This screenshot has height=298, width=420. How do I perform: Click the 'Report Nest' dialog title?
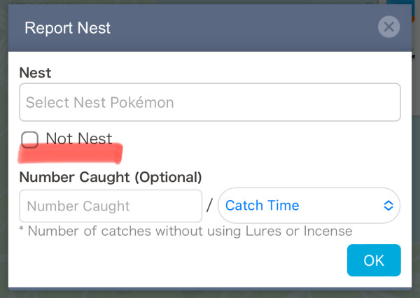pyautogui.click(x=67, y=29)
